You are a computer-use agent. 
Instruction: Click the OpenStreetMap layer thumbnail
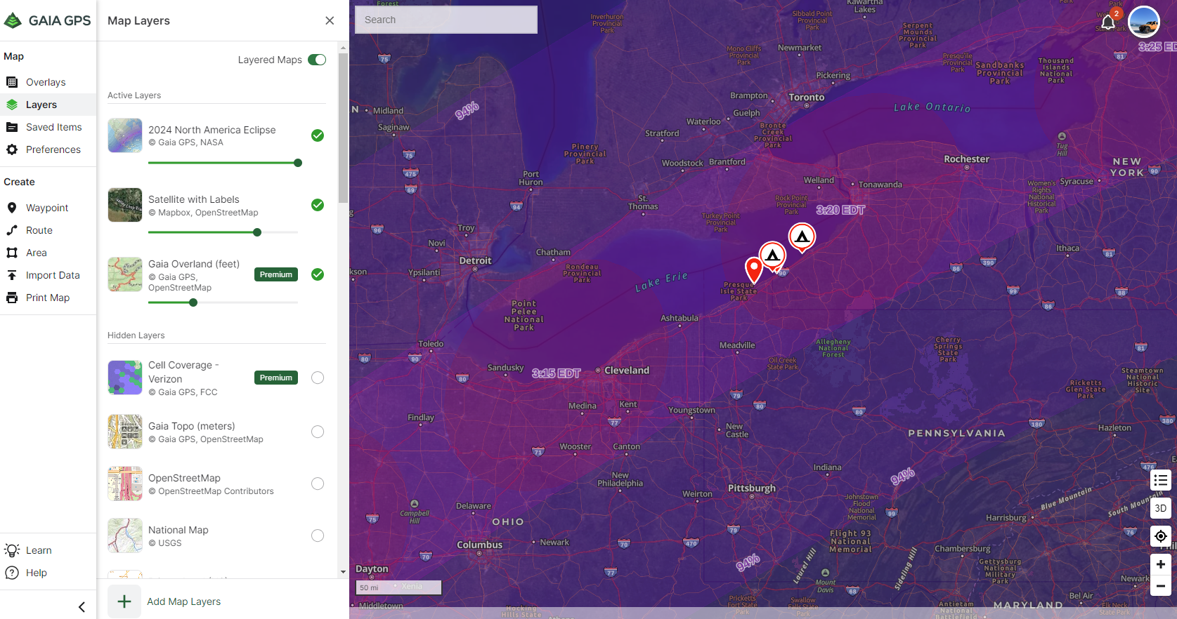pos(125,484)
